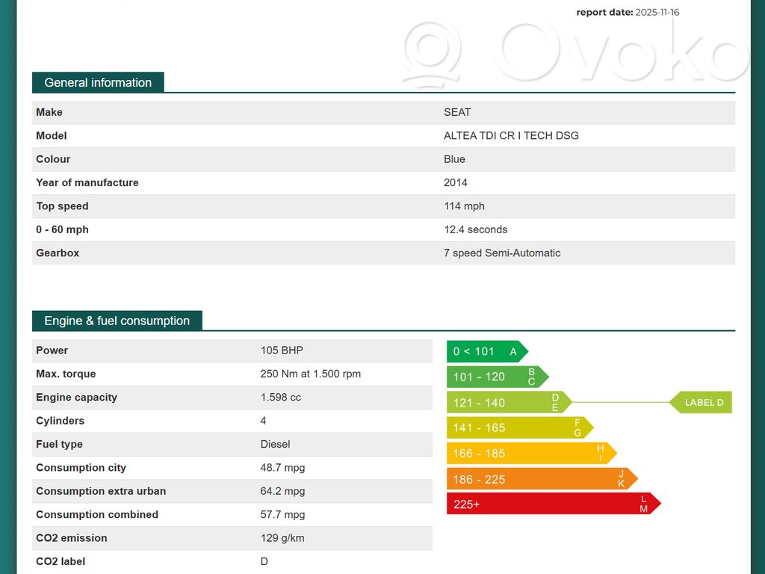The width and height of the screenshot is (765, 574).
Task: Select the yellow 141 - 165 band
Action: [520, 428]
